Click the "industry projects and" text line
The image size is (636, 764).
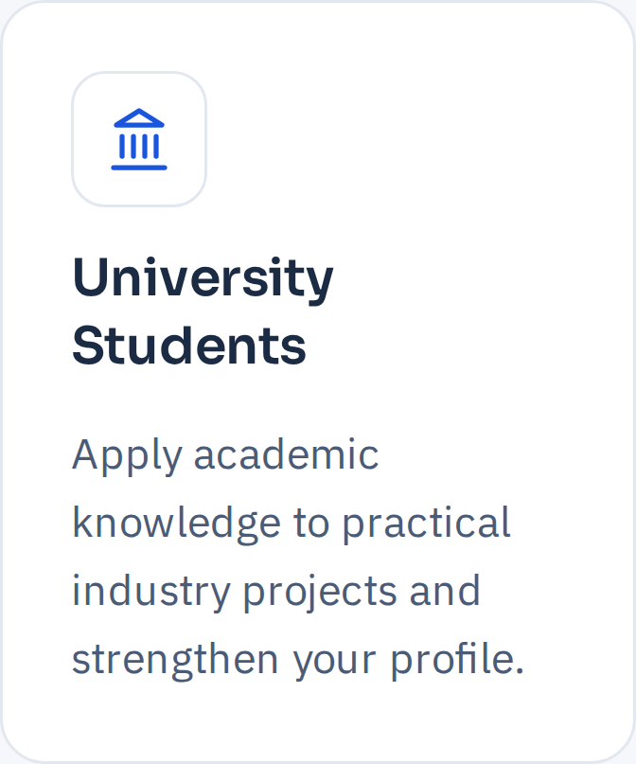click(x=276, y=592)
